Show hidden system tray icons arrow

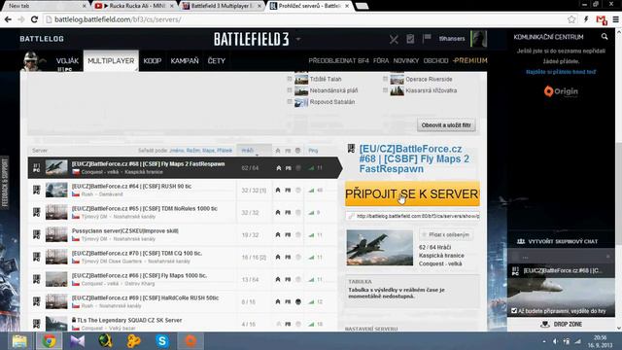[x=544, y=341]
